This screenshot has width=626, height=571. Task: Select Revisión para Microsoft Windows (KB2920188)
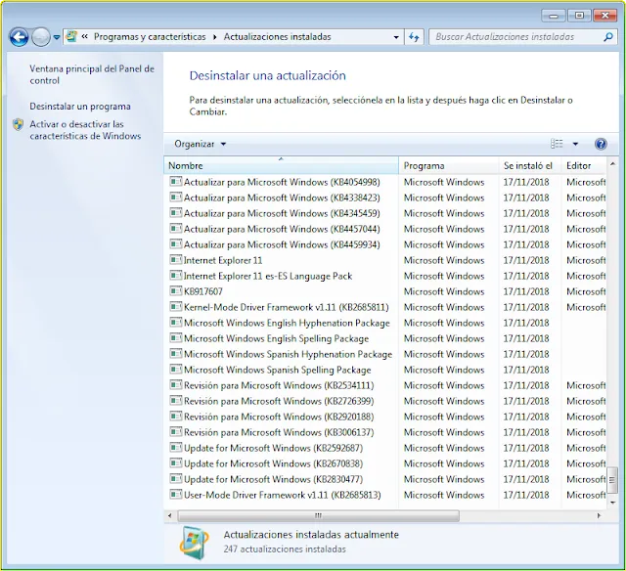click(x=279, y=417)
